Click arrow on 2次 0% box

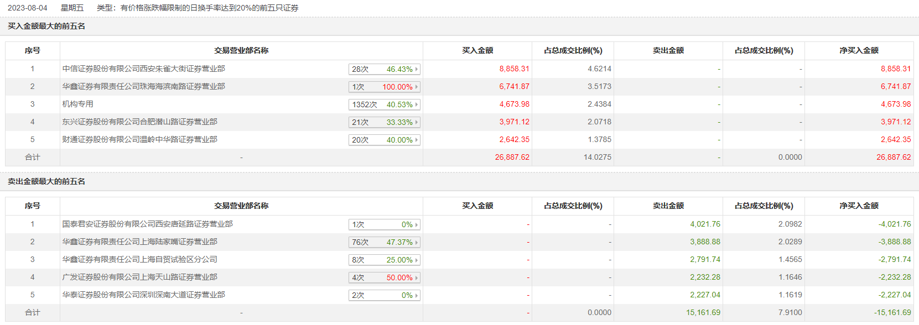click(x=417, y=295)
